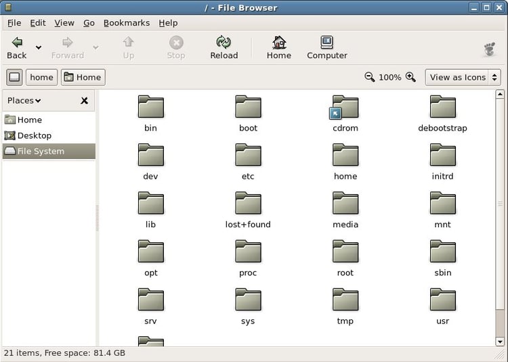Select the bin folder icon
Viewport: 508px width, 362px height.
[150, 107]
